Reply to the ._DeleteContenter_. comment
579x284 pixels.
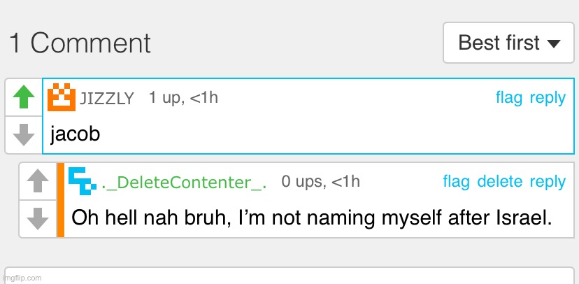548,182
